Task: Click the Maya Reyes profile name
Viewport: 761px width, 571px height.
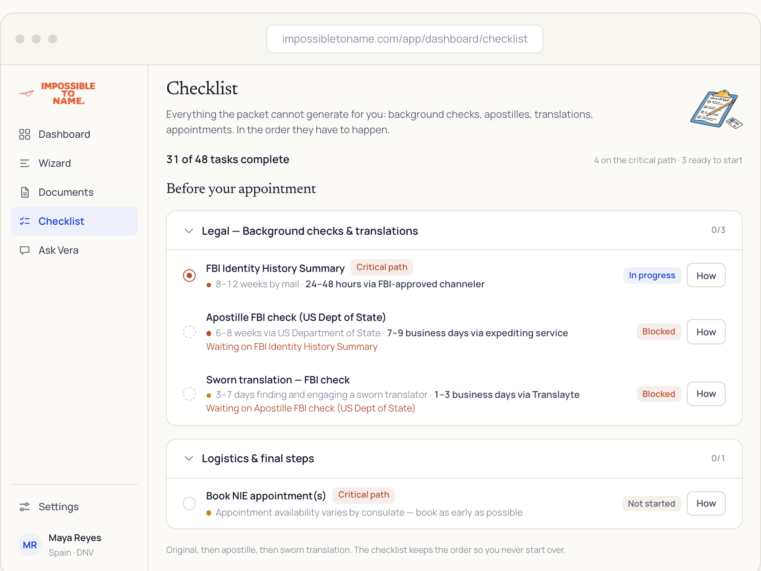Action: pos(75,538)
